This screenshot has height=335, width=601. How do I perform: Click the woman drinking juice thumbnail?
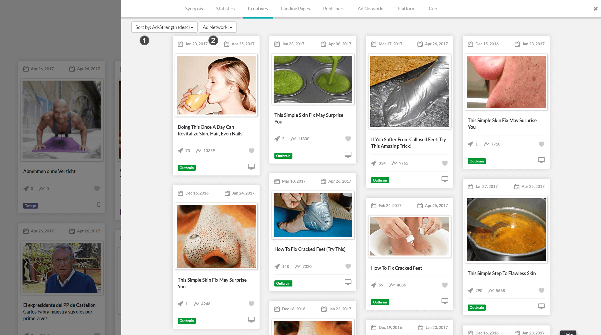point(216,85)
